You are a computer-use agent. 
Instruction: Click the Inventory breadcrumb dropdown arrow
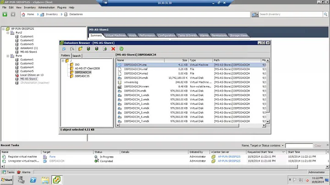[x=62, y=14]
